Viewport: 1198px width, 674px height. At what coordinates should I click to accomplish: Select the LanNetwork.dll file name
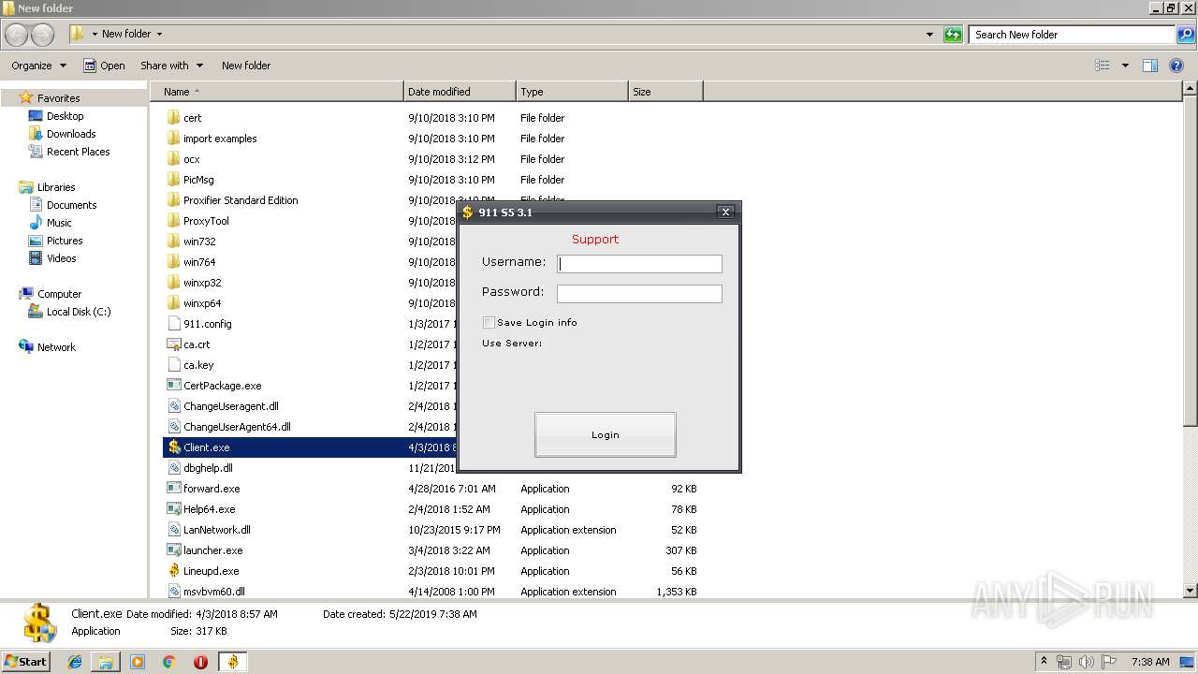(x=217, y=530)
